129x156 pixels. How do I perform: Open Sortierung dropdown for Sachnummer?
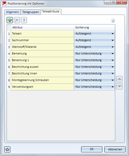coord(94,40)
